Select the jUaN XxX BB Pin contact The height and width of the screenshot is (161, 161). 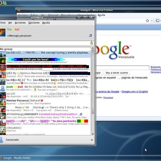tap(45, 88)
